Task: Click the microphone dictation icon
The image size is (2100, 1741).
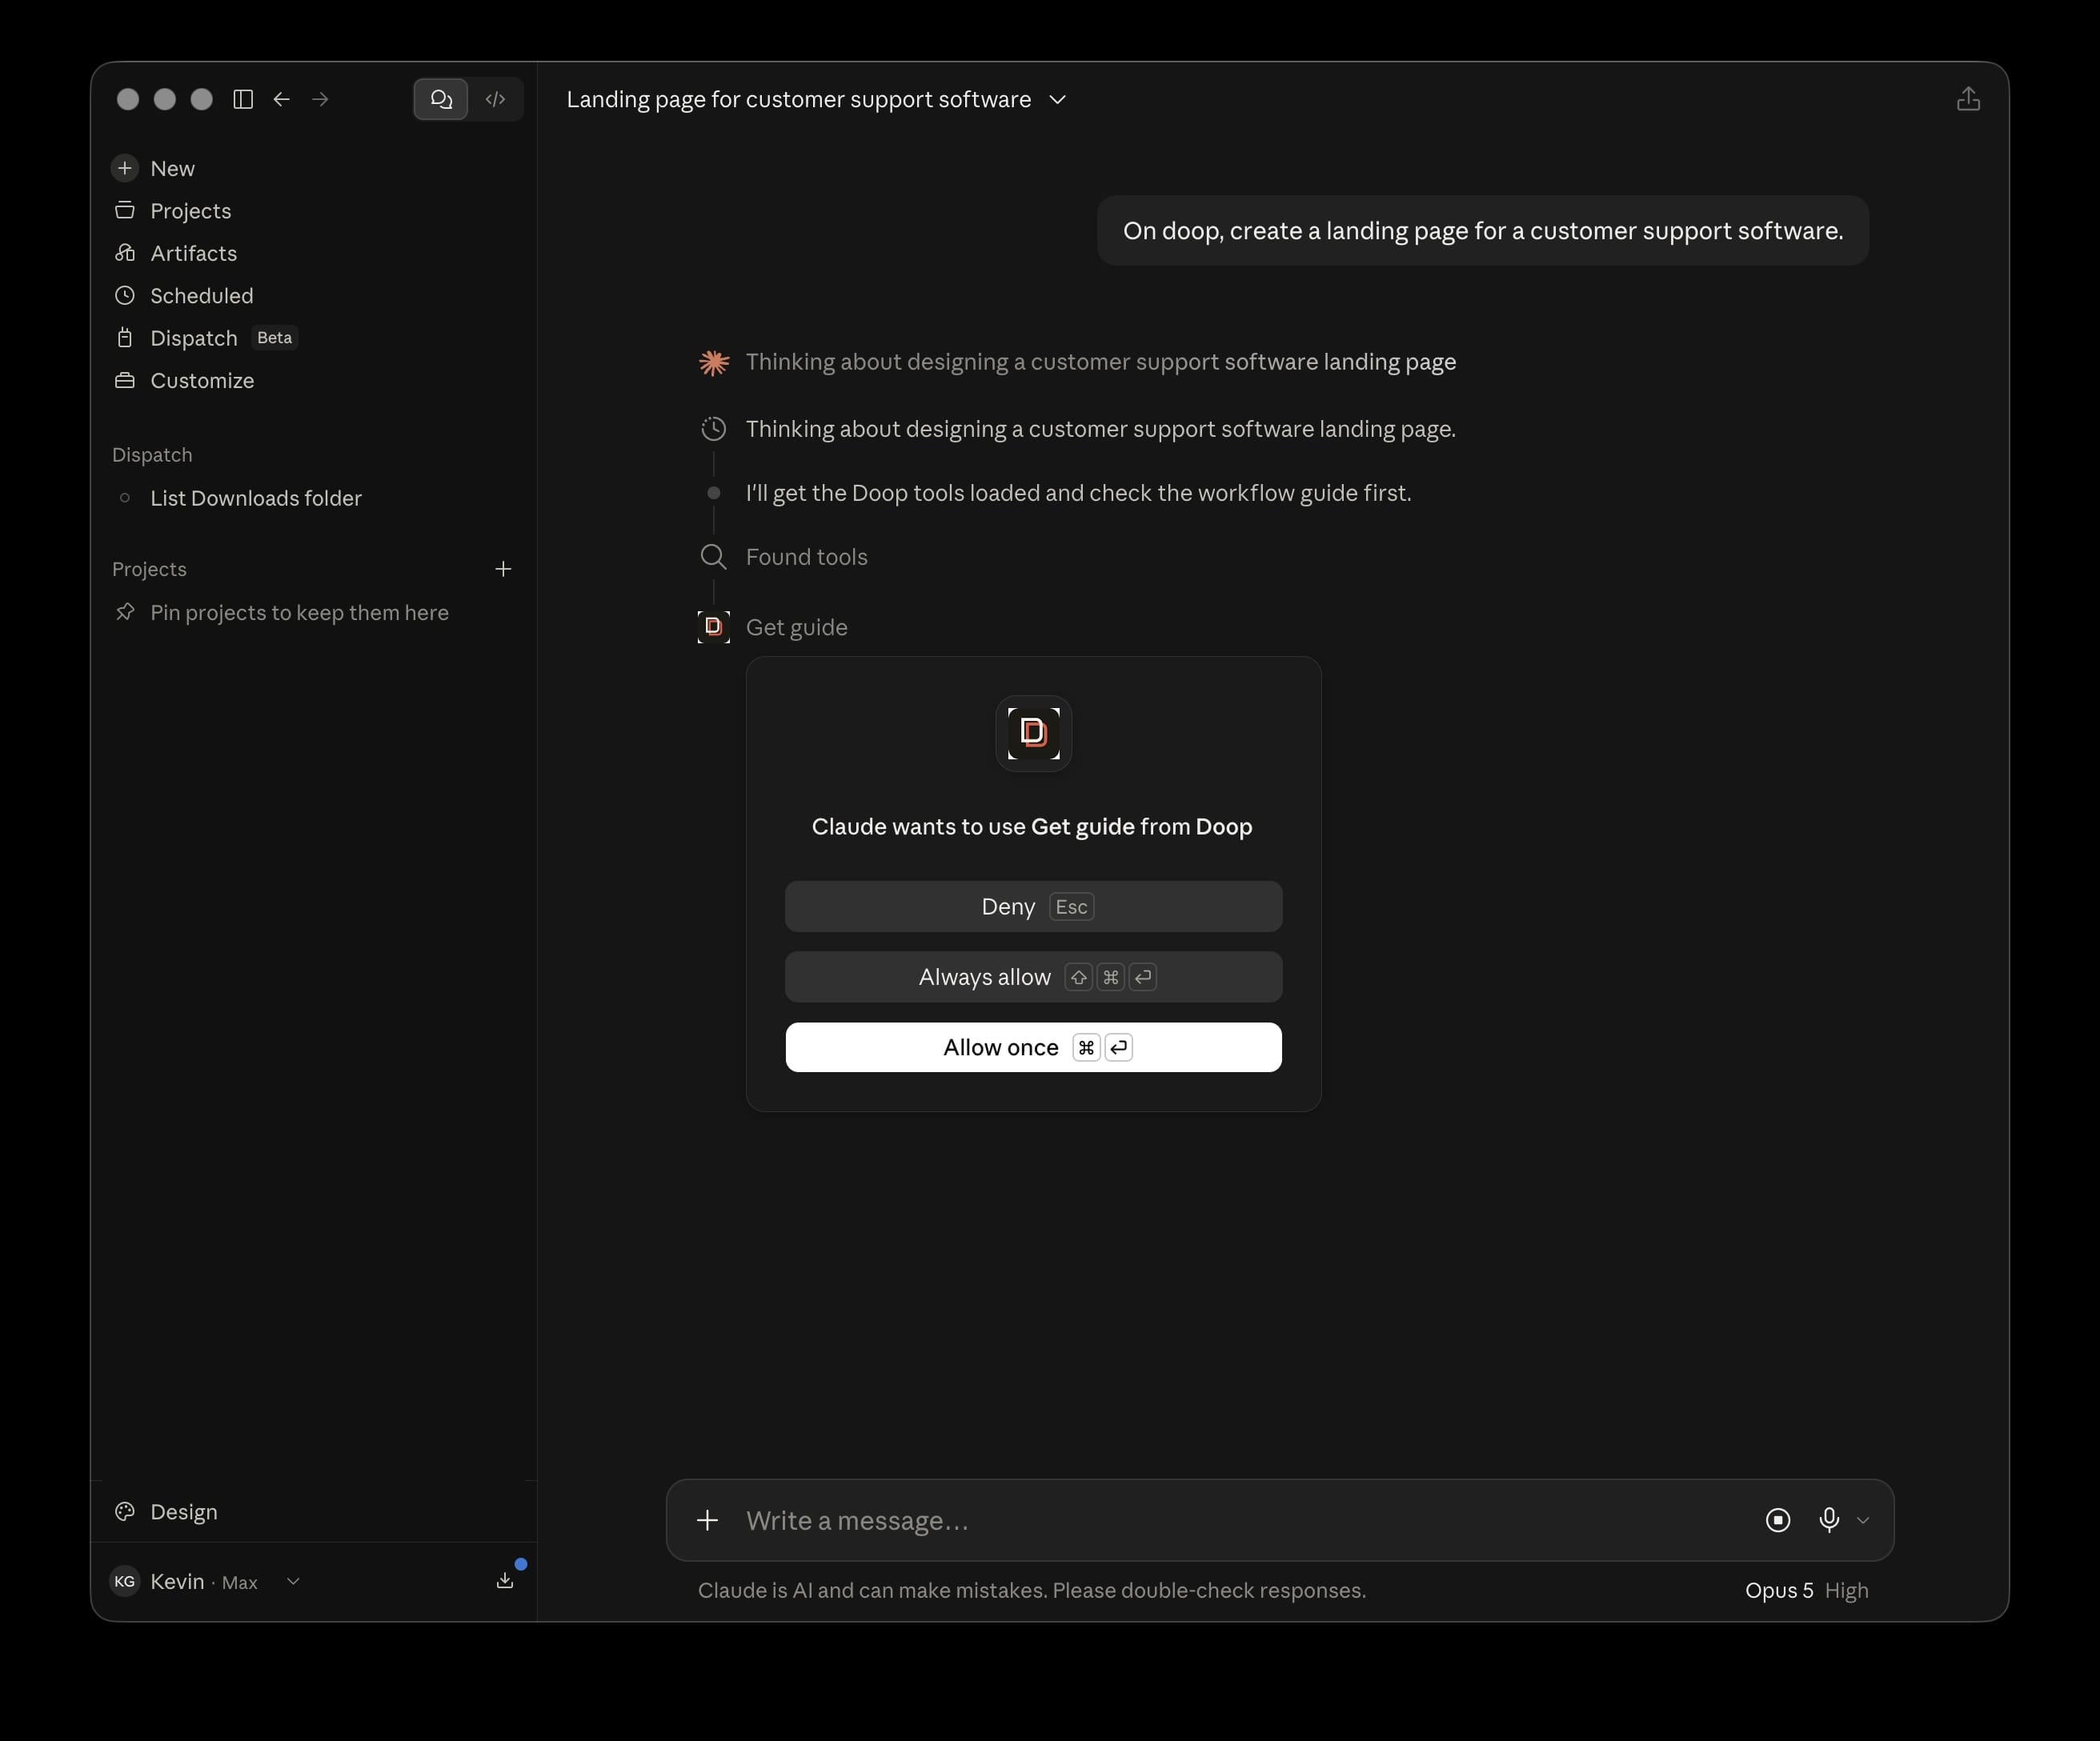Action: (1829, 1520)
